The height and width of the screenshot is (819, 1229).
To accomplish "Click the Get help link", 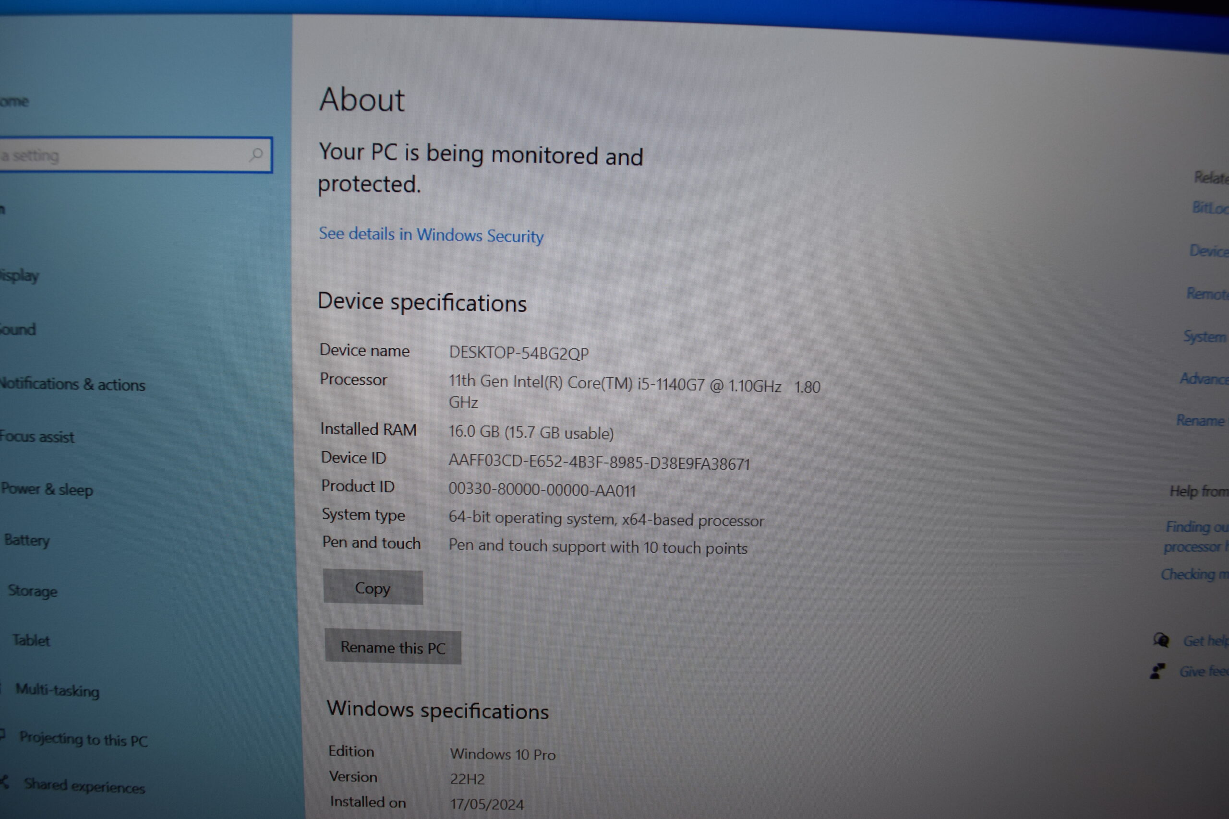I will tap(1206, 641).
